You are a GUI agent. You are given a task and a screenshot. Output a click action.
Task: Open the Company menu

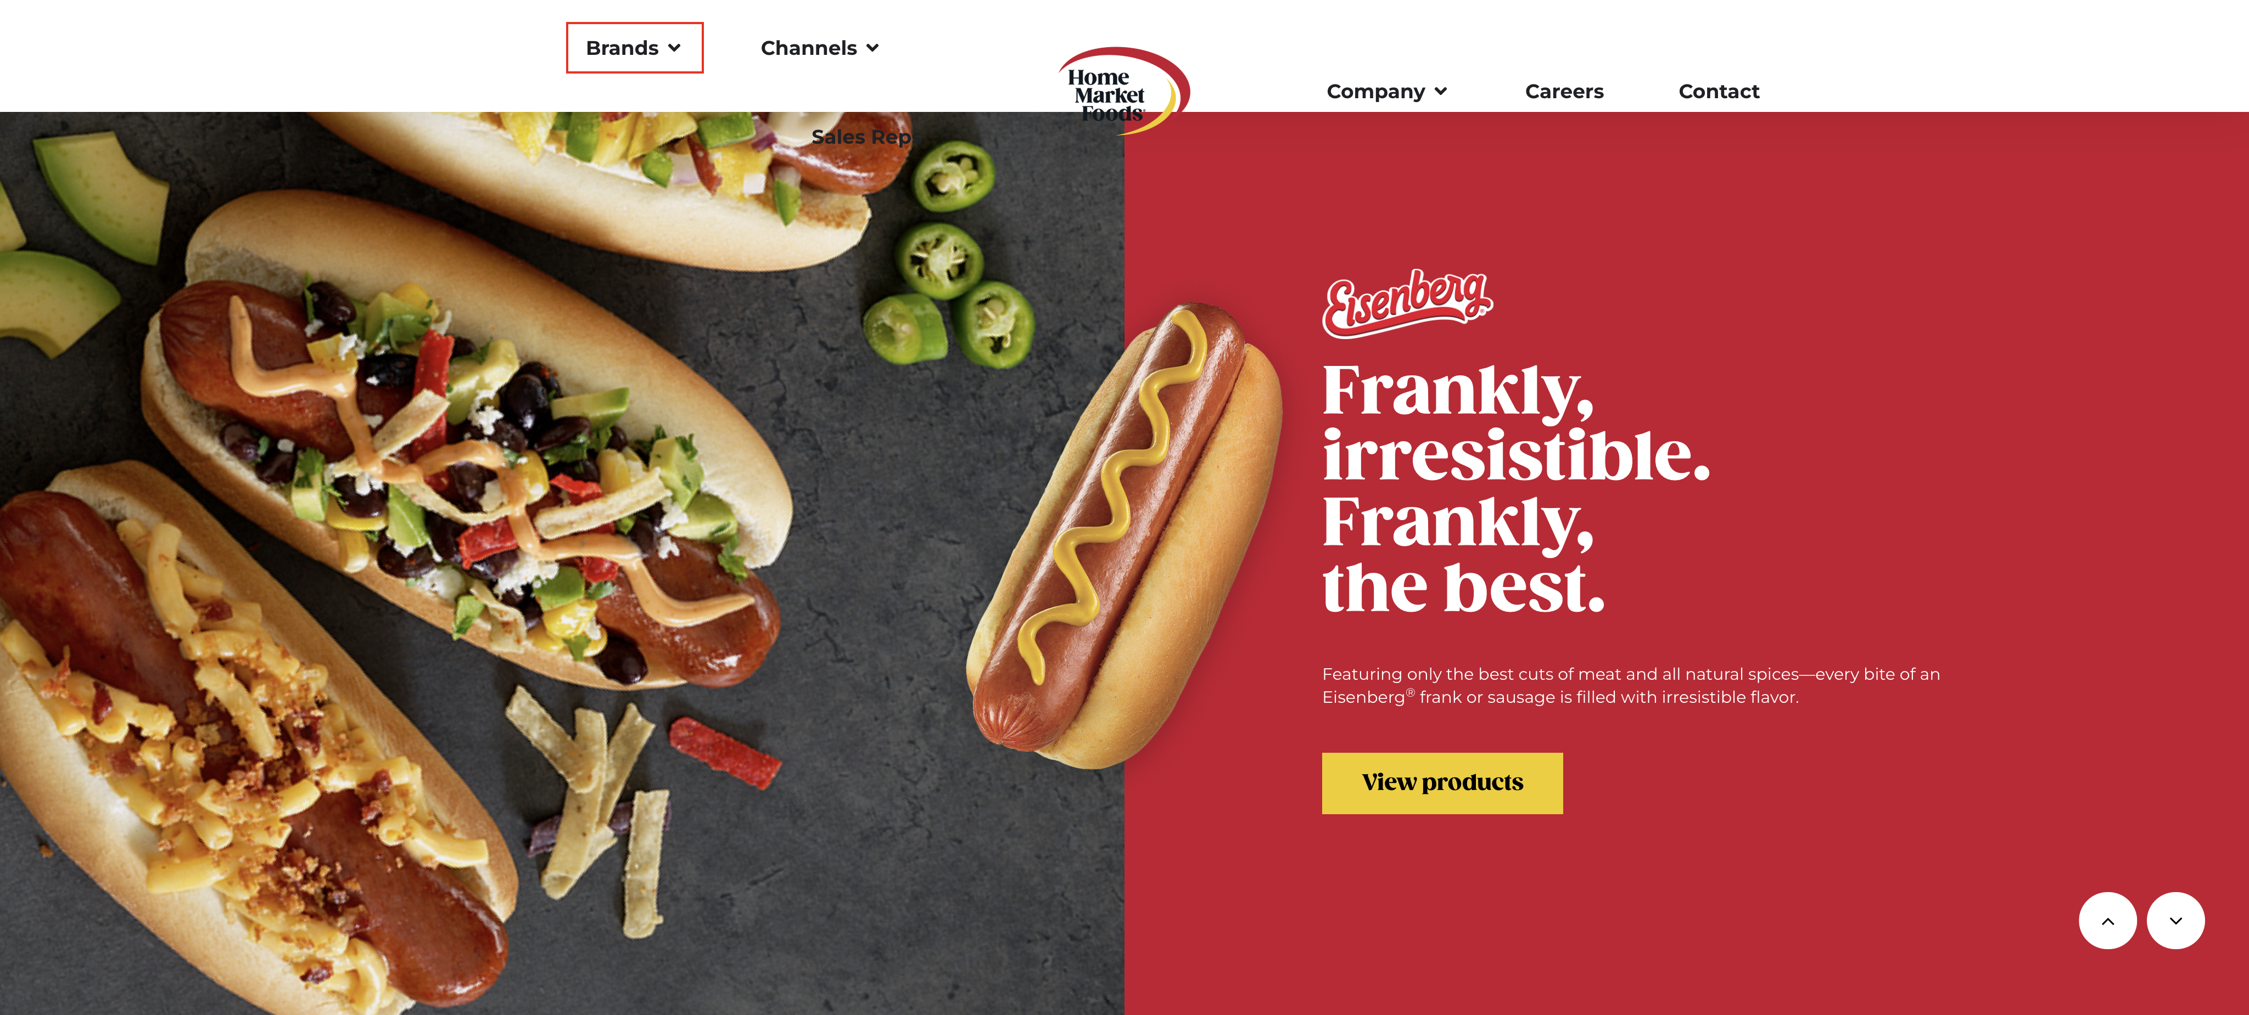[1386, 92]
